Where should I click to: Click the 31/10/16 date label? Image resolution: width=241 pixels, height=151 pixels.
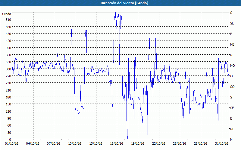coord(221,143)
